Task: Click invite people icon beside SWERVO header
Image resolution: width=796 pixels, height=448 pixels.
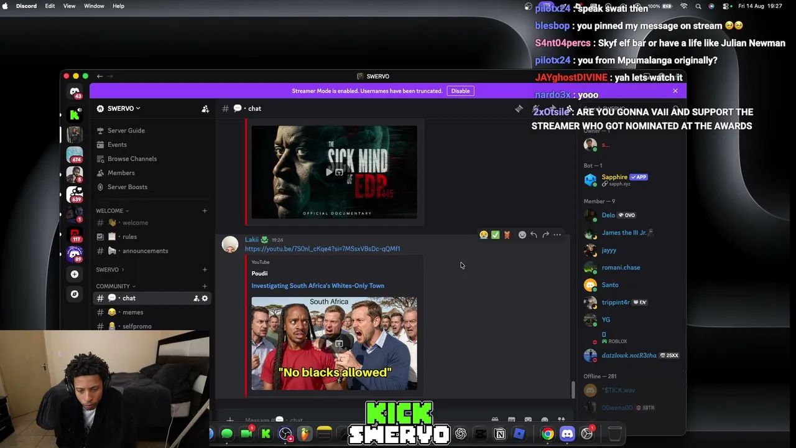Action: (x=205, y=109)
